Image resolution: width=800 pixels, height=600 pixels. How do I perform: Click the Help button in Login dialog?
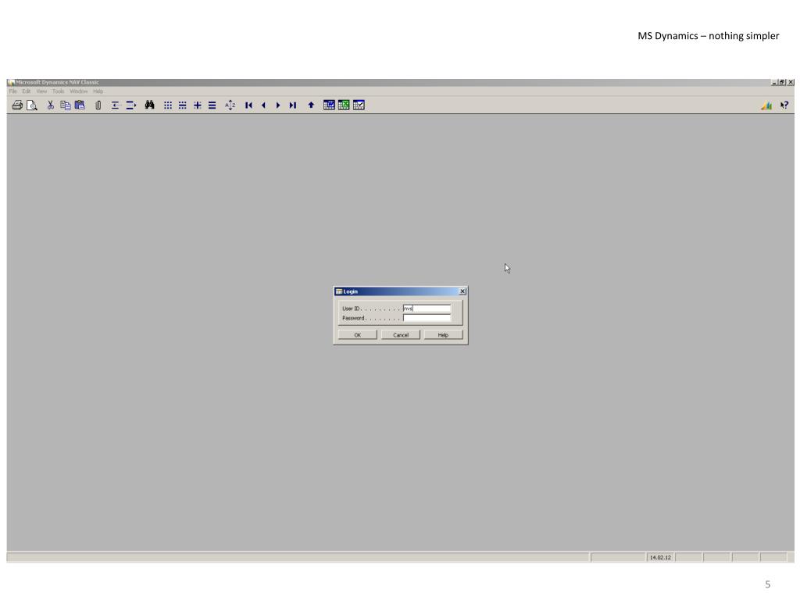443,335
